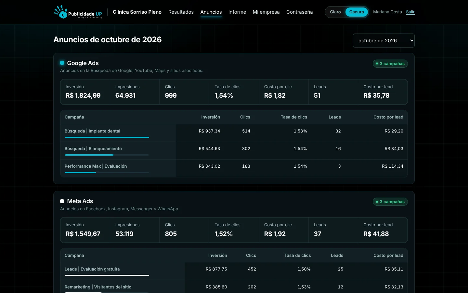Select Leads | Evaluación gratuita campaign row
The width and height of the screenshot is (468, 293).
pyautogui.click(x=234, y=271)
